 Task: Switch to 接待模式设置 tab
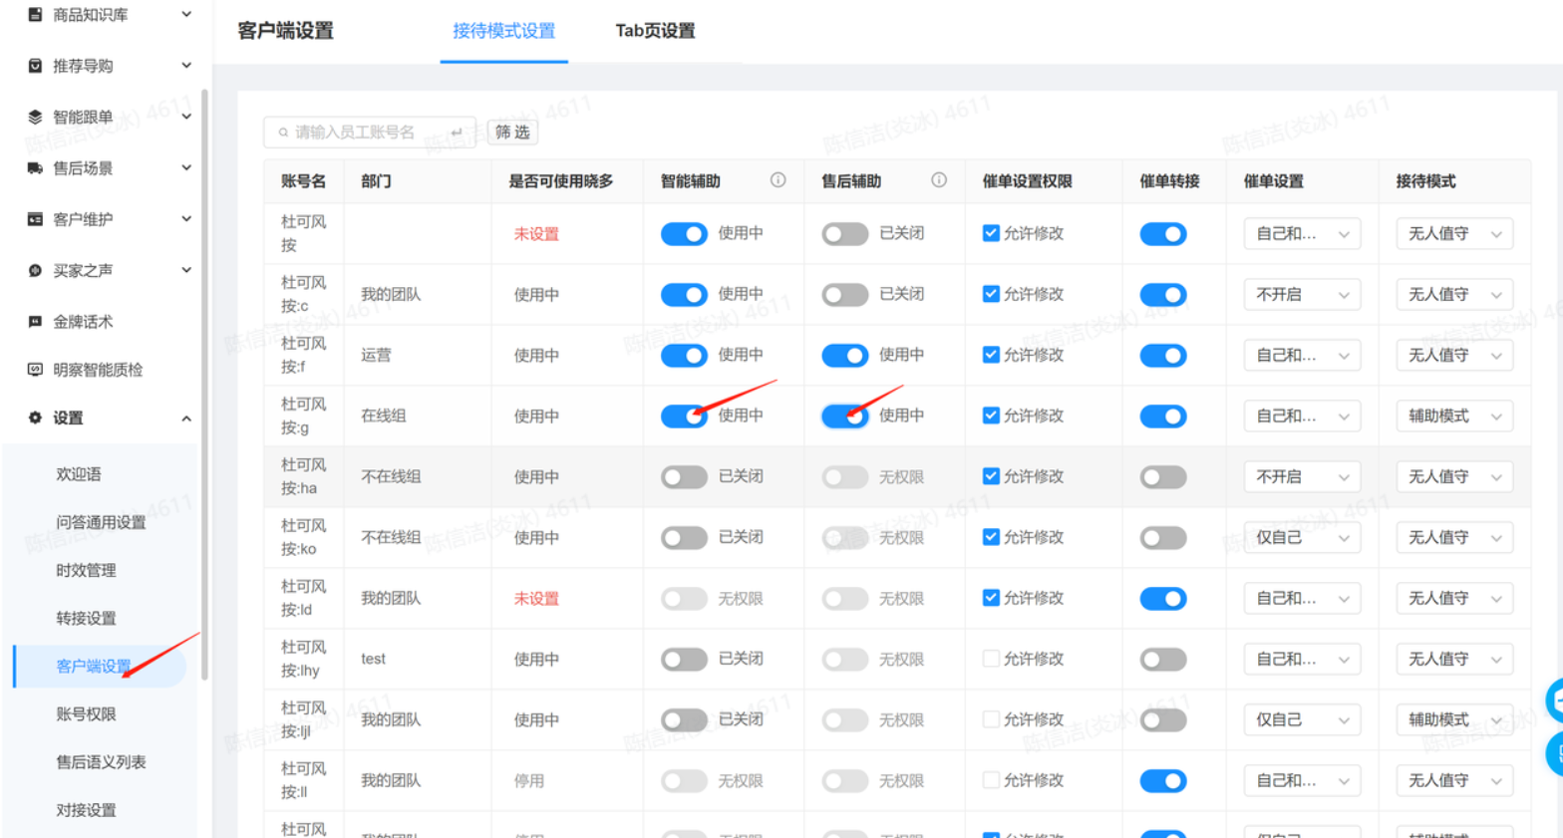pyautogui.click(x=503, y=31)
